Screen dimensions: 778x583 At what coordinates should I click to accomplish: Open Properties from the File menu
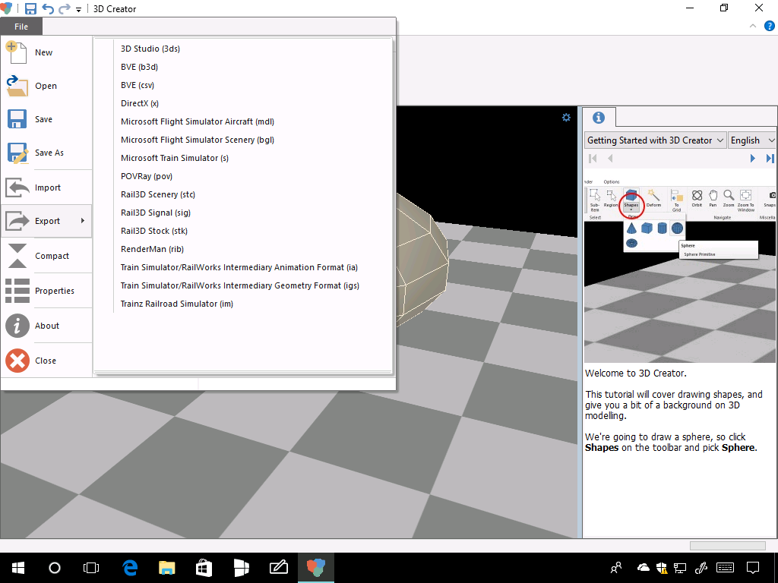coord(46,291)
